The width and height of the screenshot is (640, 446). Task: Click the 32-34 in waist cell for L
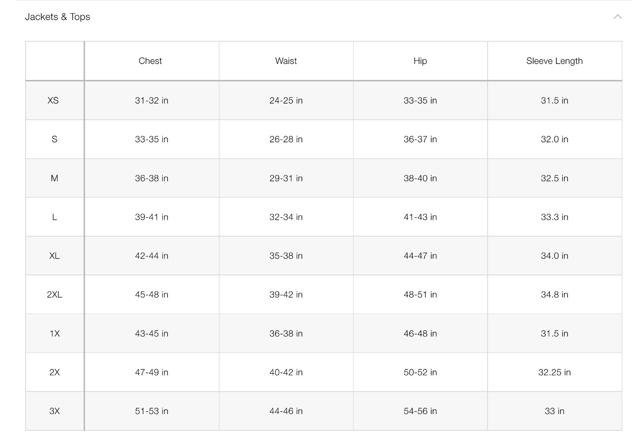(286, 217)
